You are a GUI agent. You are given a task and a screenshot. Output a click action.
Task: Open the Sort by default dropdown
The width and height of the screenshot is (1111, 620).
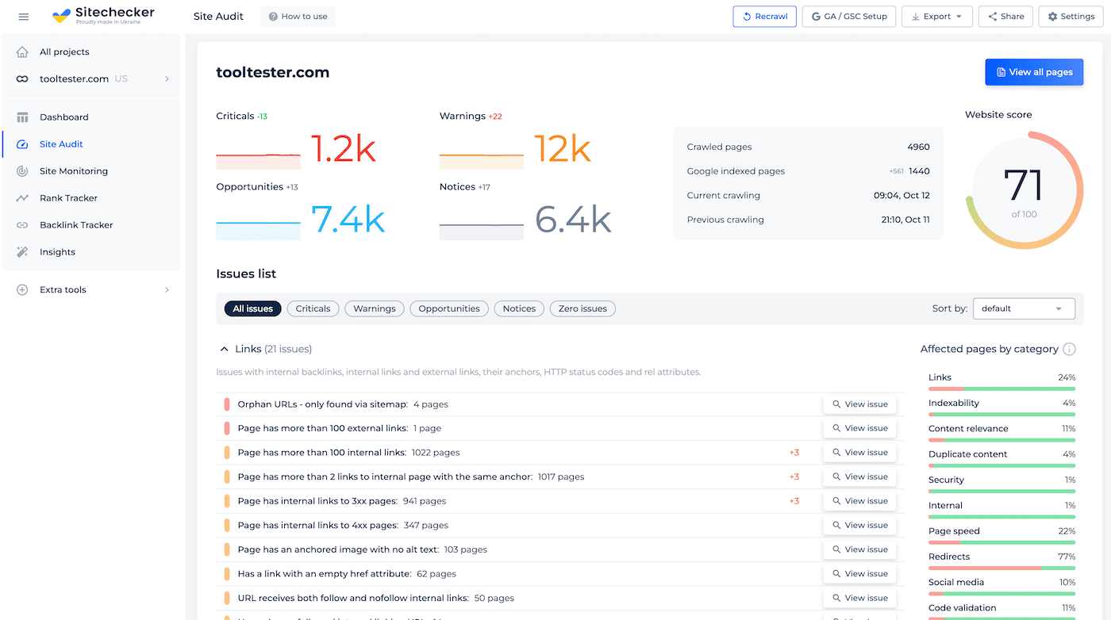[x=1024, y=308]
